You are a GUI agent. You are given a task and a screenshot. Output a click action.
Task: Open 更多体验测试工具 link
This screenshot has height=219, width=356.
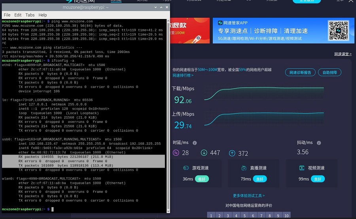[x=249, y=196]
